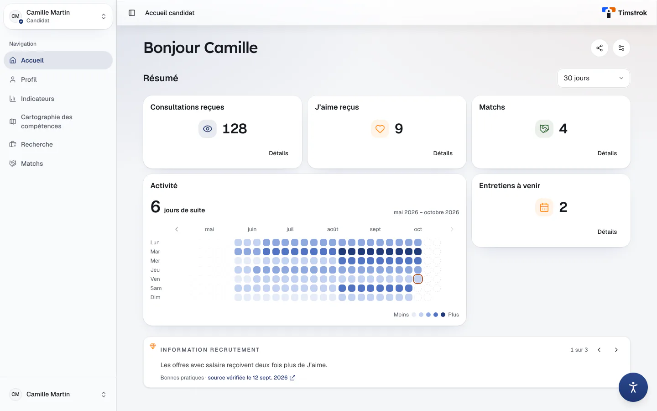
Task: Open the accessibility options button
Action: (x=633, y=387)
